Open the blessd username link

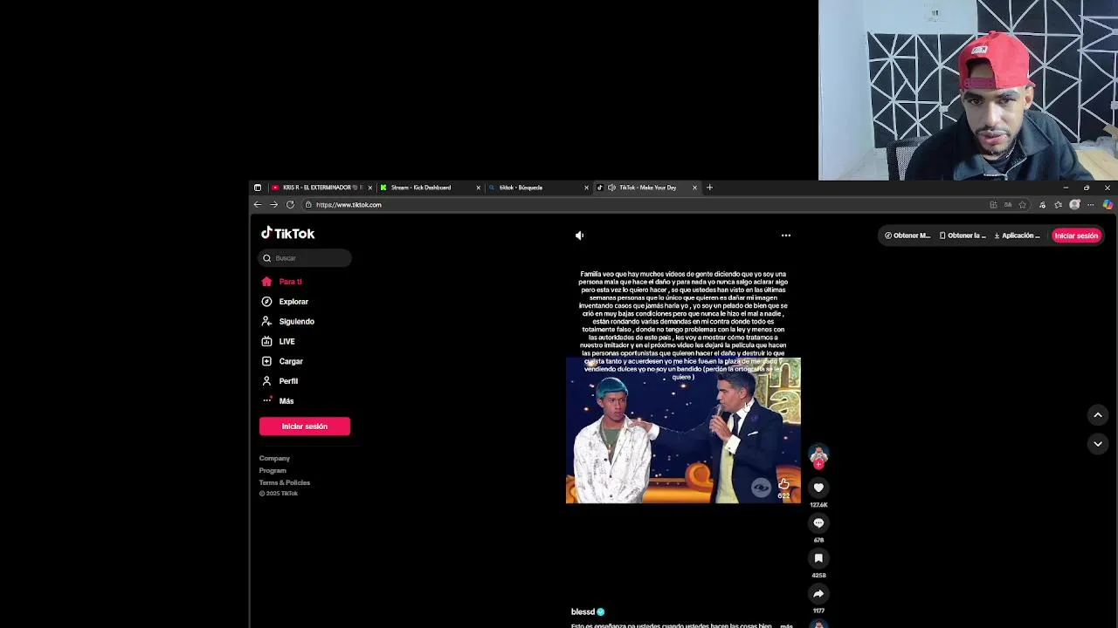coord(583,612)
